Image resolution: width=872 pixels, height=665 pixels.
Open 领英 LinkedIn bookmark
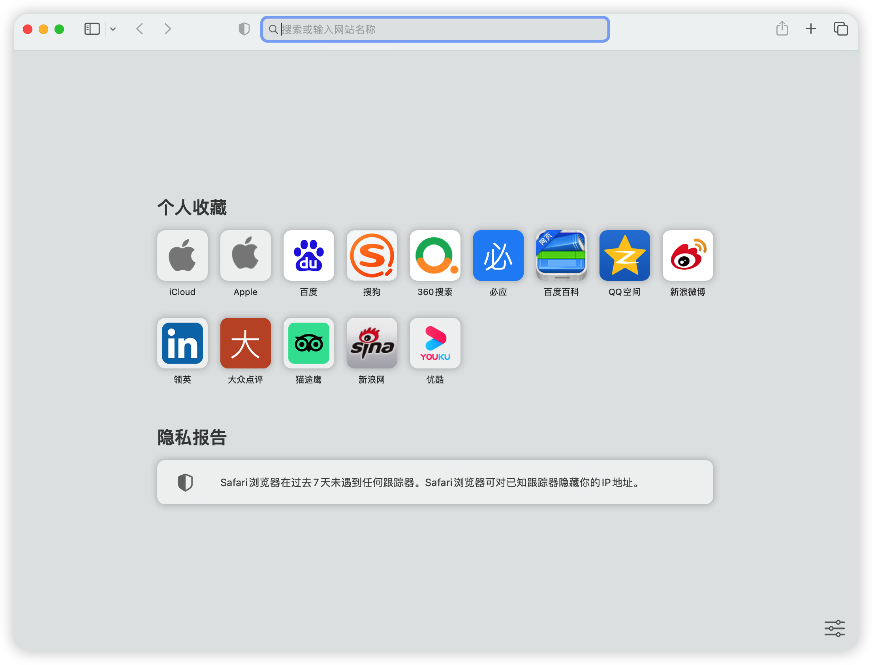tap(182, 344)
